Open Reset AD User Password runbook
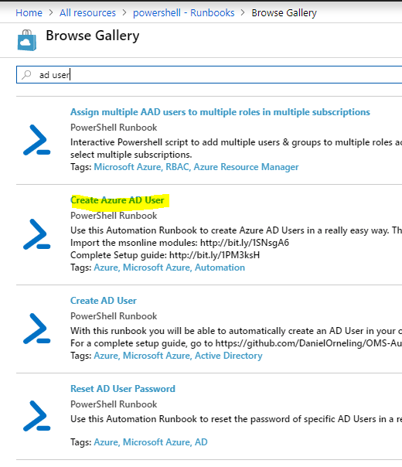Screen dimensions: 402x467 click(x=123, y=389)
